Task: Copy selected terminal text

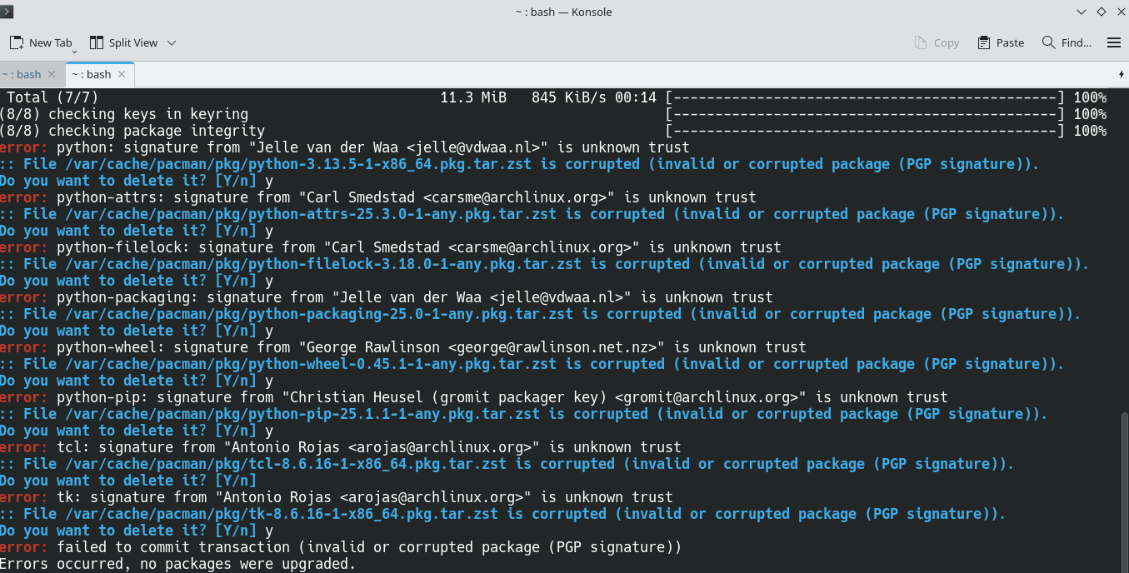Action: [x=937, y=42]
